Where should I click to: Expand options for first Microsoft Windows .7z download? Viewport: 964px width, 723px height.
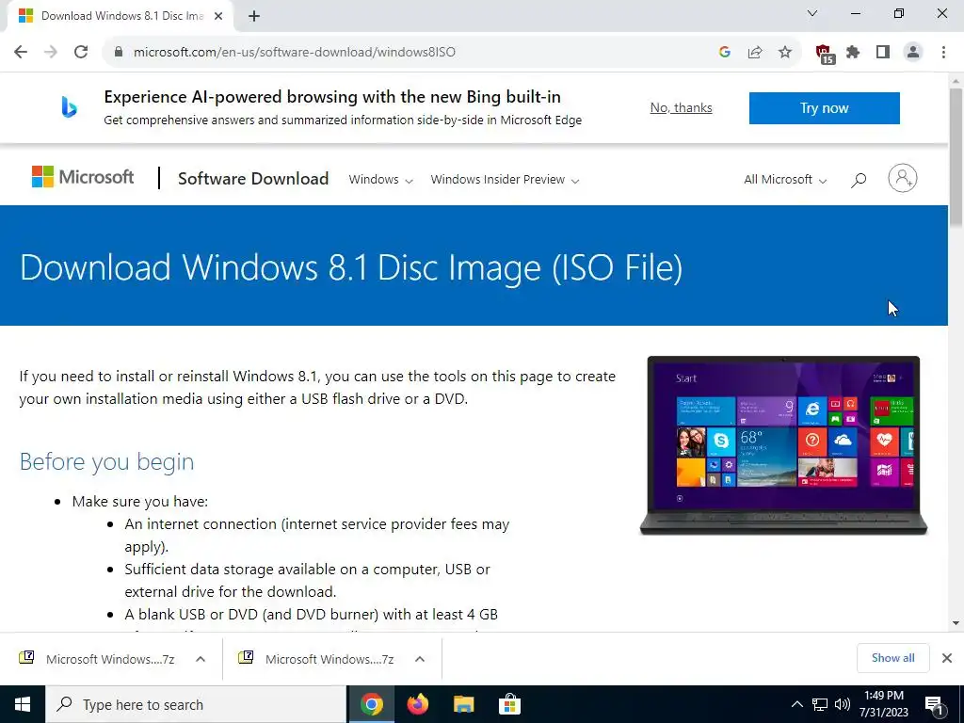point(201,659)
